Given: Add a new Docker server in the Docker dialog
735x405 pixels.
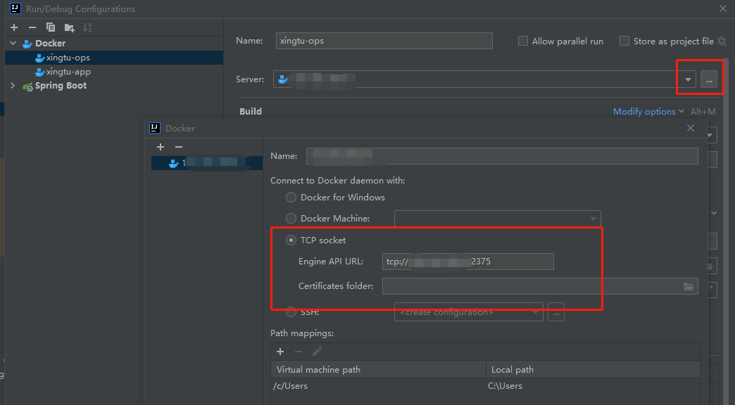Looking at the screenshot, I should pos(161,147).
